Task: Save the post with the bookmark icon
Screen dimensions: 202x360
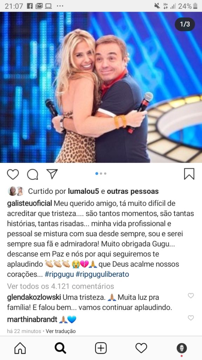Action: pyautogui.click(x=189, y=174)
